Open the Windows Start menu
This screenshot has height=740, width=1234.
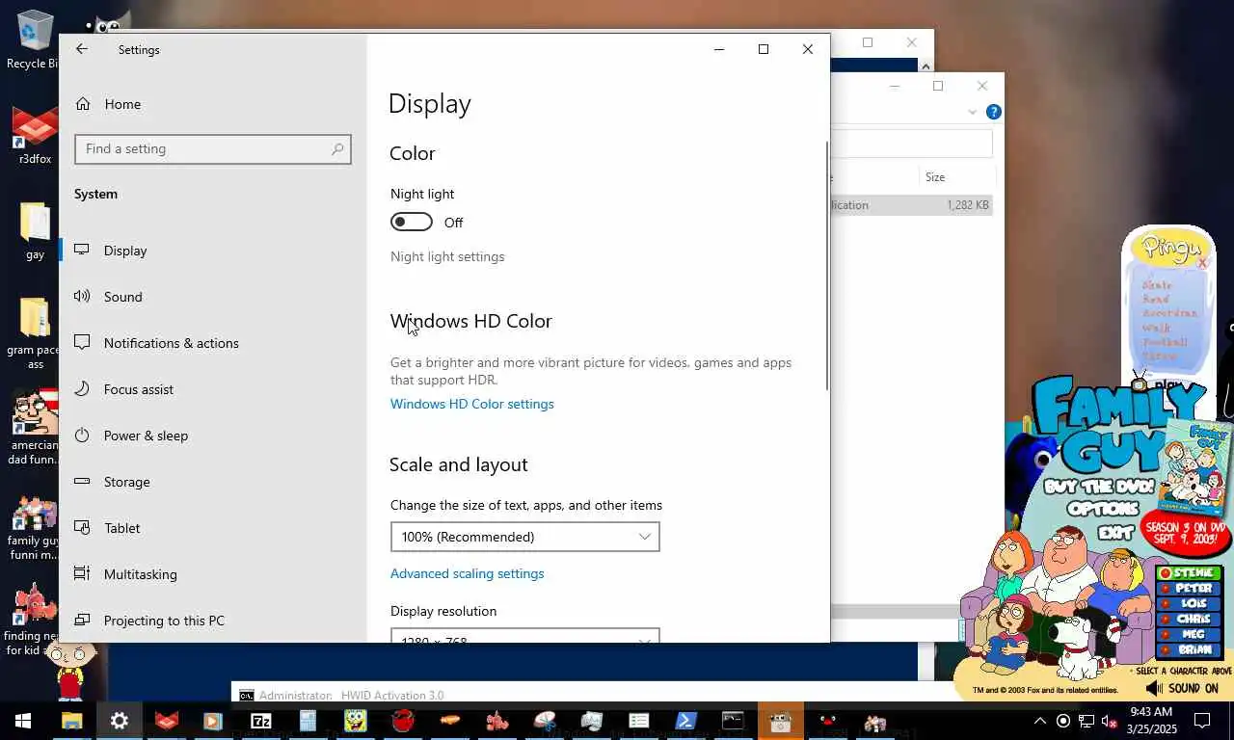click(23, 721)
